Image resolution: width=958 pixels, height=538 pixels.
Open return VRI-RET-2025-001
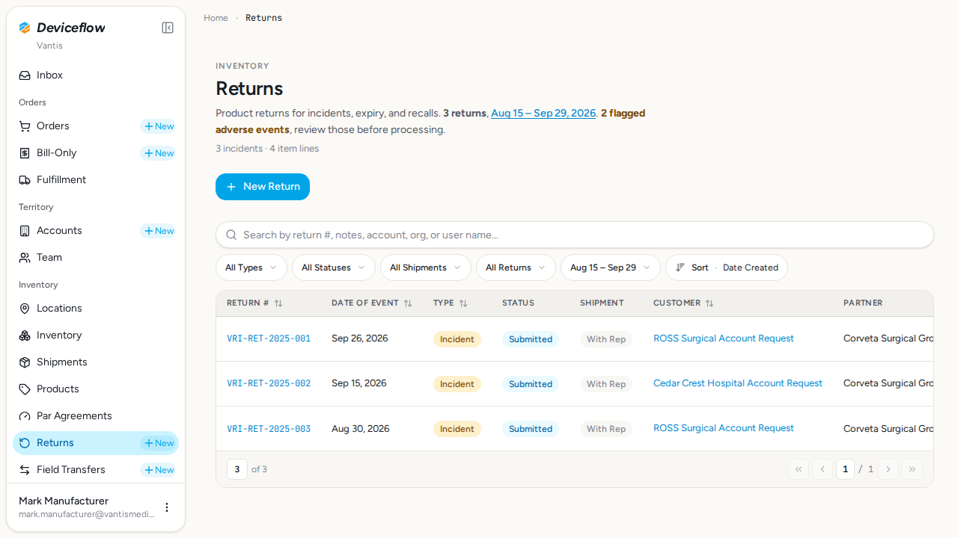click(x=269, y=338)
